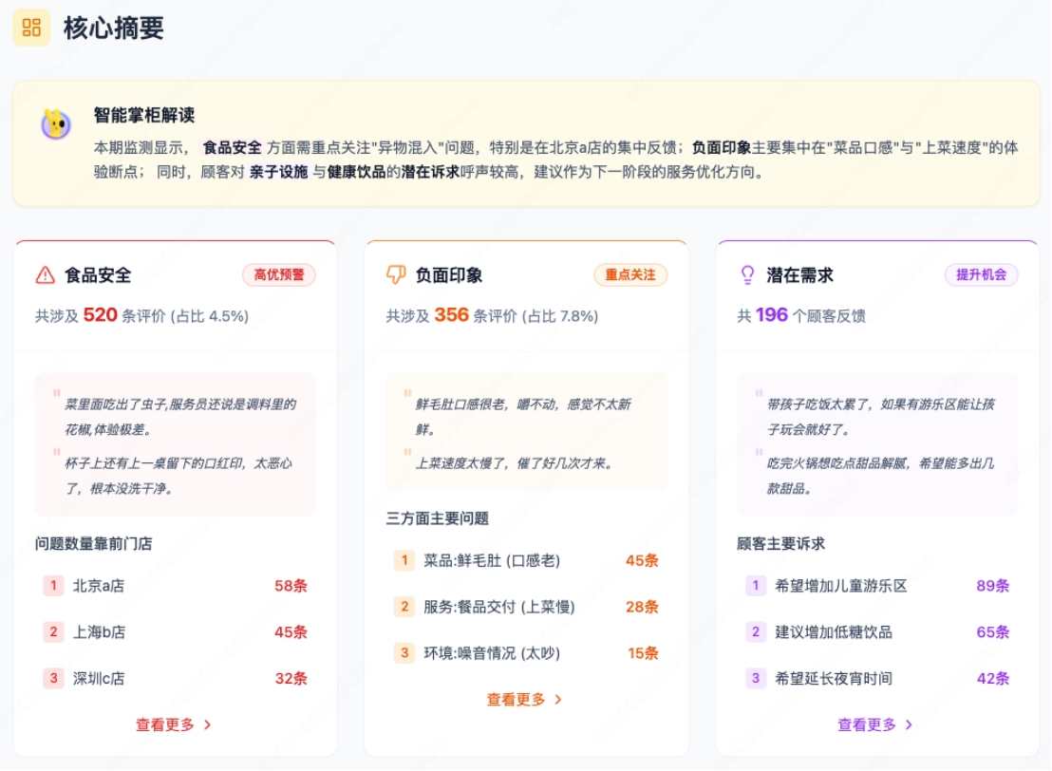This screenshot has width=1052, height=771.
Task: Select the 北京a店 store row
Action: click(x=175, y=586)
